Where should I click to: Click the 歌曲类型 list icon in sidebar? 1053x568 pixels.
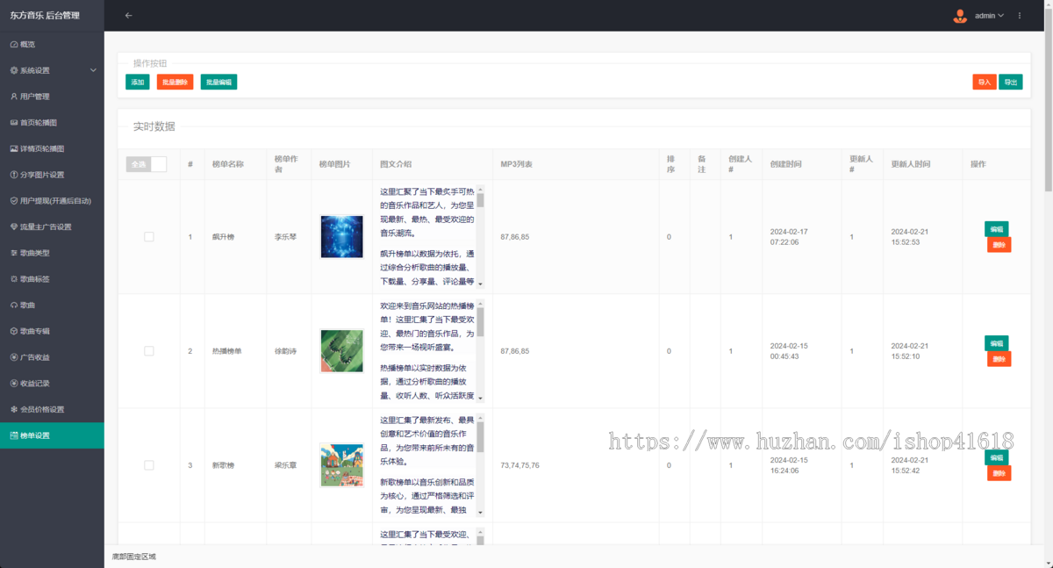(x=14, y=253)
